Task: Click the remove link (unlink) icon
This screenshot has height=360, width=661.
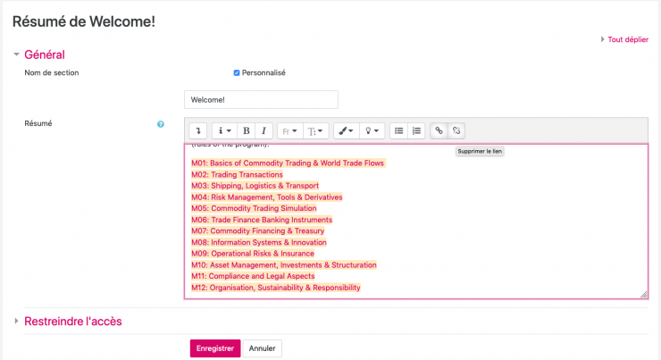Action: [456, 130]
